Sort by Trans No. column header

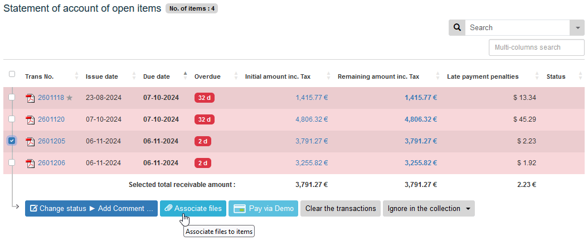coord(39,76)
